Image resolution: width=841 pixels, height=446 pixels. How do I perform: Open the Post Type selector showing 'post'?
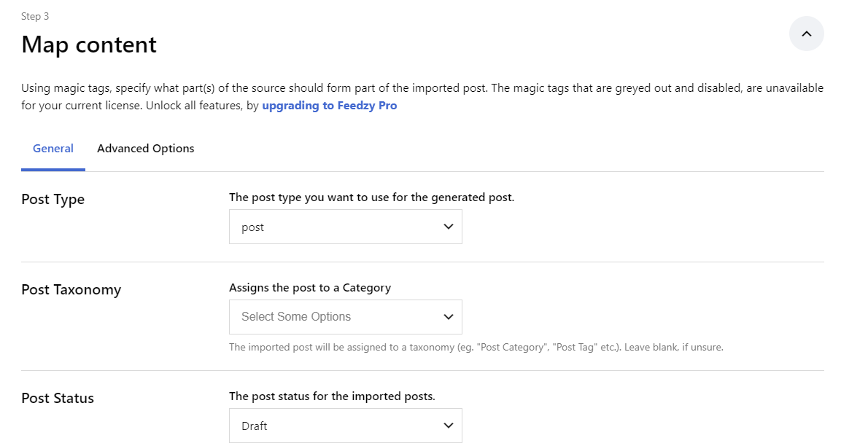pos(345,227)
